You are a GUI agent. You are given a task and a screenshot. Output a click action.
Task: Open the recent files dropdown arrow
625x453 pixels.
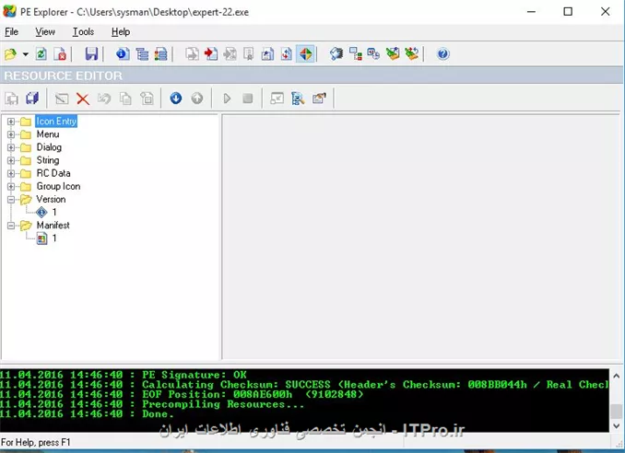(26, 54)
